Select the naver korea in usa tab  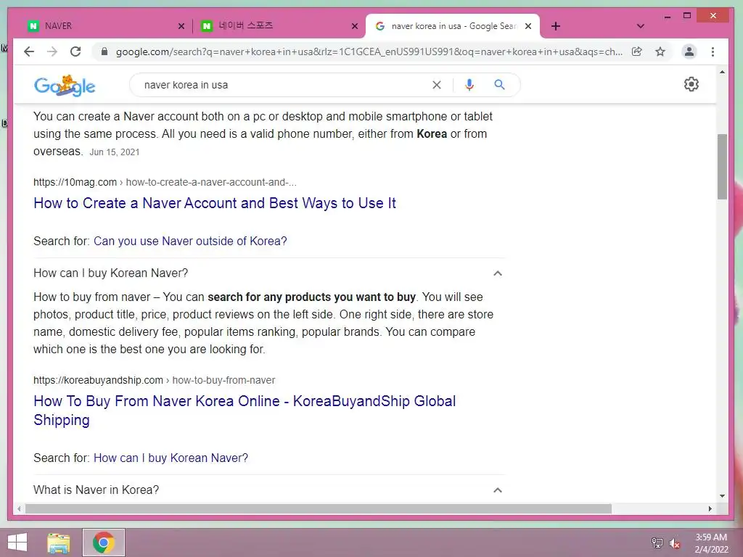[453, 26]
